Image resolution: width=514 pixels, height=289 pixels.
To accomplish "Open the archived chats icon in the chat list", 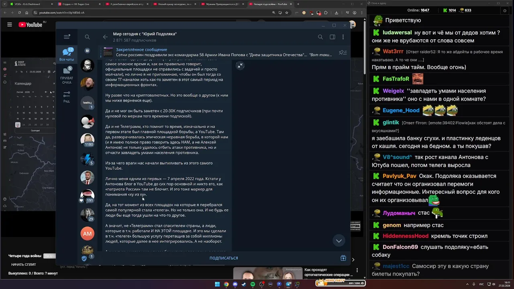I will point(88,51).
